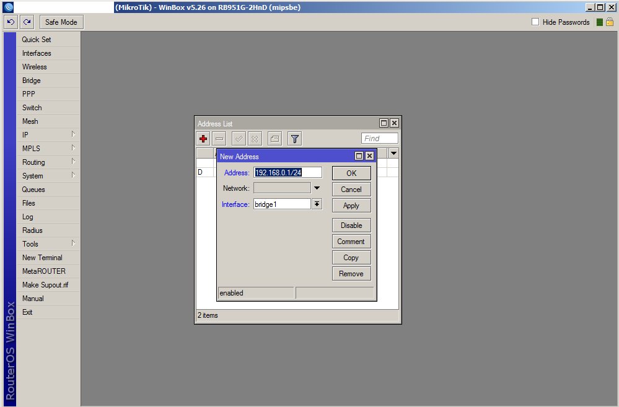Close the New Address dialog
Screen dimensions: 619x407
click(369, 156)
